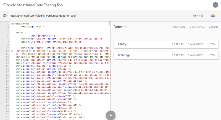Click the article:published_time meta line
Screen dimensions: 221x120
pyautogui.click(x=63, y=87)
